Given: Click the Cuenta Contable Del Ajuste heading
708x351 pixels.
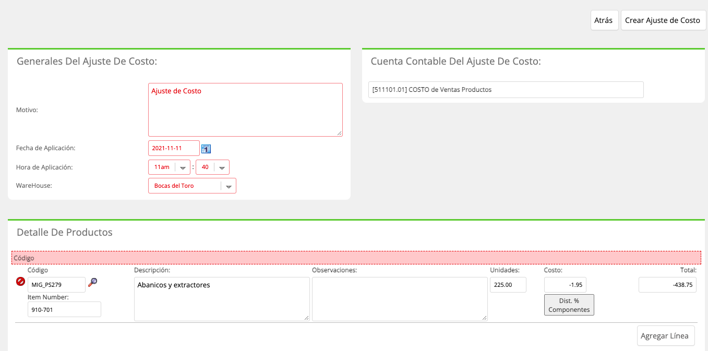Looking at the screenshot, I should (455, 62).
